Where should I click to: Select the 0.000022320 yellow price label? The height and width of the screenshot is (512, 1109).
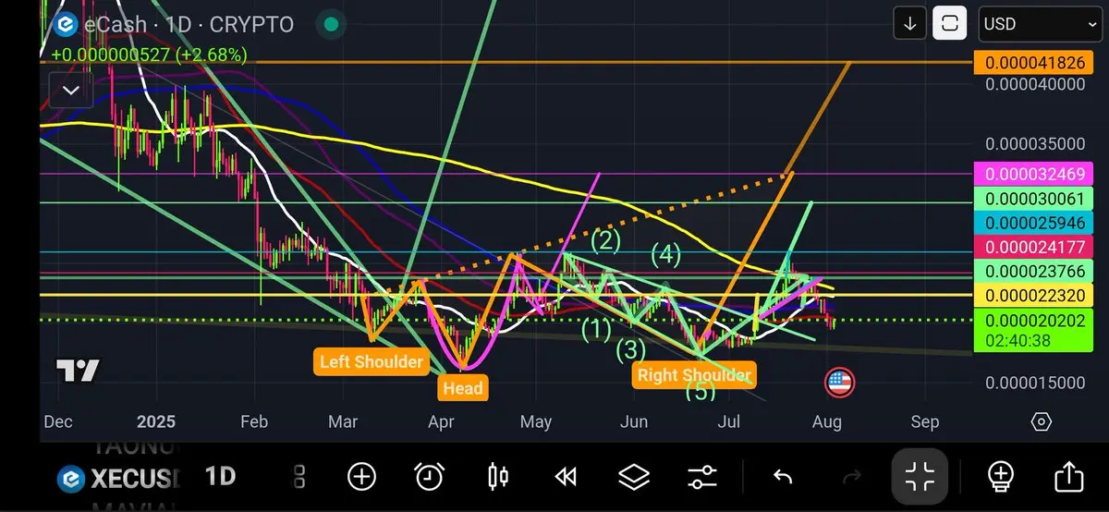1035,295
